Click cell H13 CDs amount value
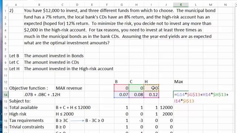The height and width of the screenshot is (133, 237). coord(136,88)
